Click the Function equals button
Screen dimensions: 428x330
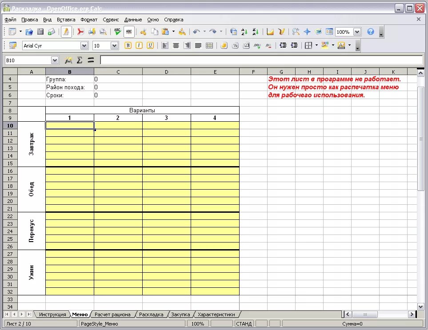click(91, 60)
